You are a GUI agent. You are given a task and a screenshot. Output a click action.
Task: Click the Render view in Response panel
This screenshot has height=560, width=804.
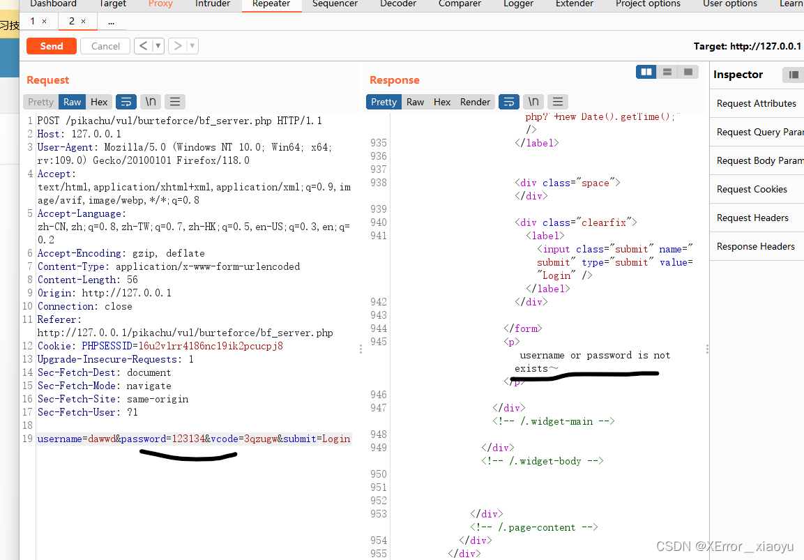[x=475, y=102]
